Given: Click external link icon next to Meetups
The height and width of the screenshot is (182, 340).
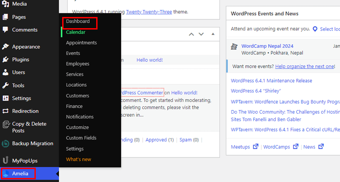Looking at the screenshot, I should click(x=255, y=147).
